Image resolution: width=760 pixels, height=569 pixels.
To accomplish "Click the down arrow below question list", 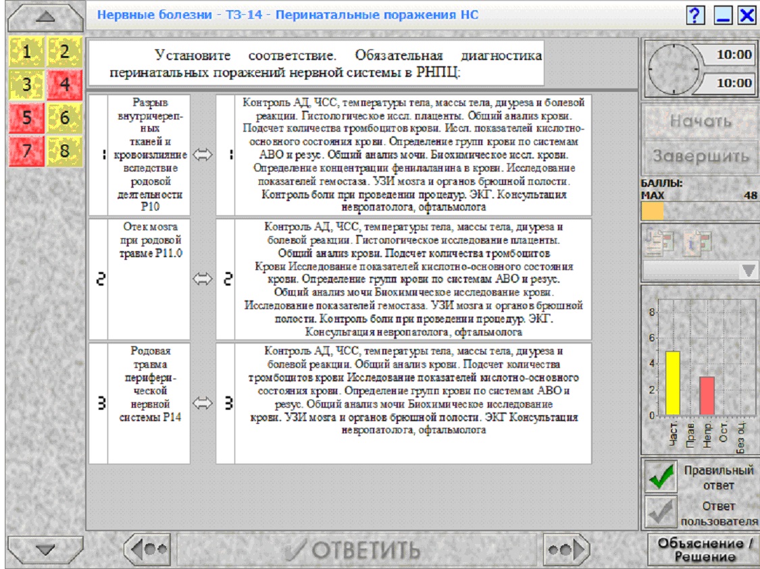I will click(x=45, y=549).
